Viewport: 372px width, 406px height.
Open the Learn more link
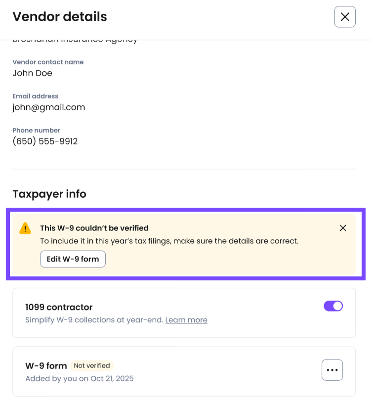[x=186, y=320]
